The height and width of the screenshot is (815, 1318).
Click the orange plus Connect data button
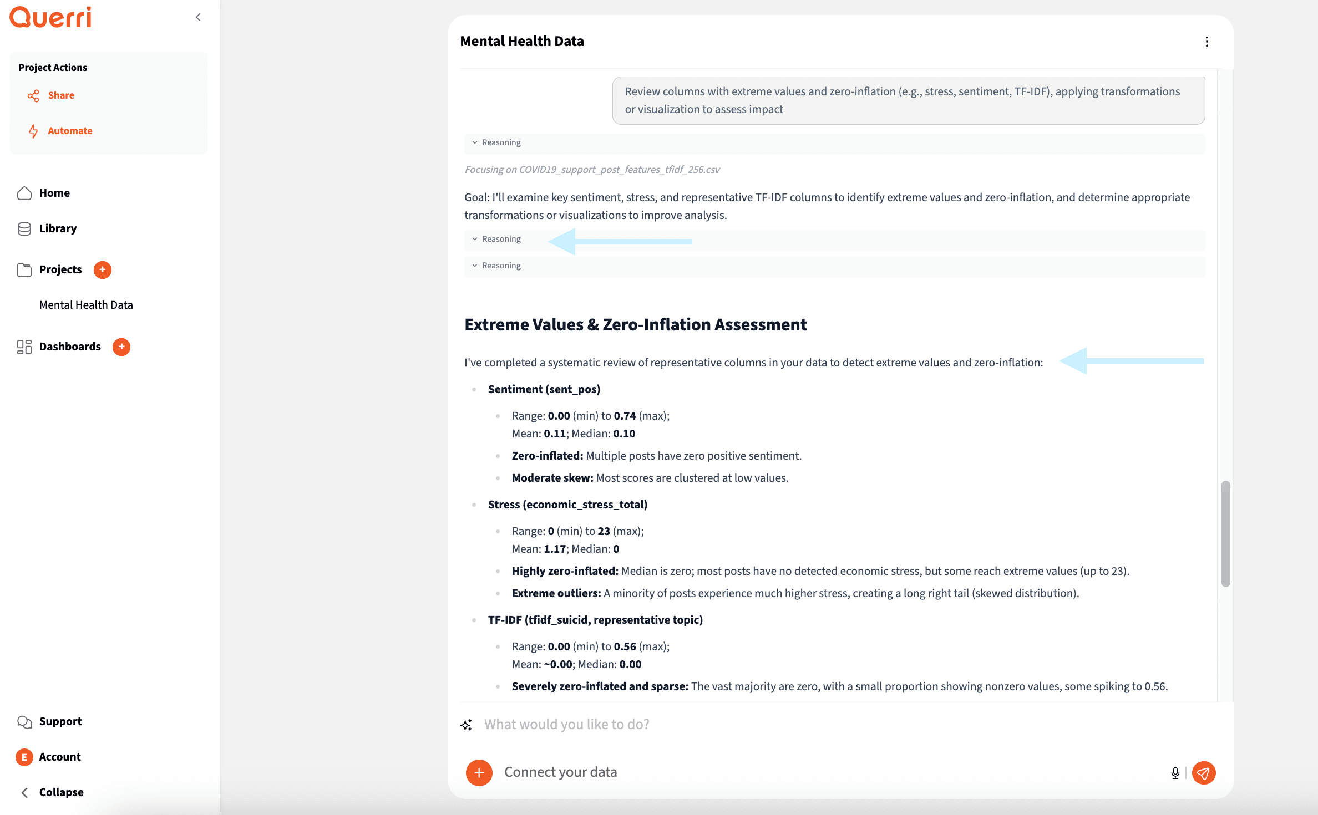[479, 773]
